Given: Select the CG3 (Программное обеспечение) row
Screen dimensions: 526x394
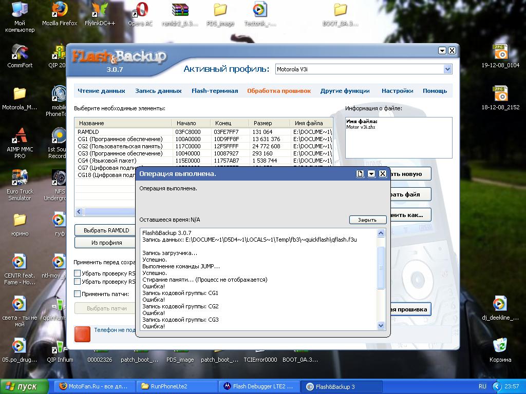Looking at the screenshot, I should [203, 153].
